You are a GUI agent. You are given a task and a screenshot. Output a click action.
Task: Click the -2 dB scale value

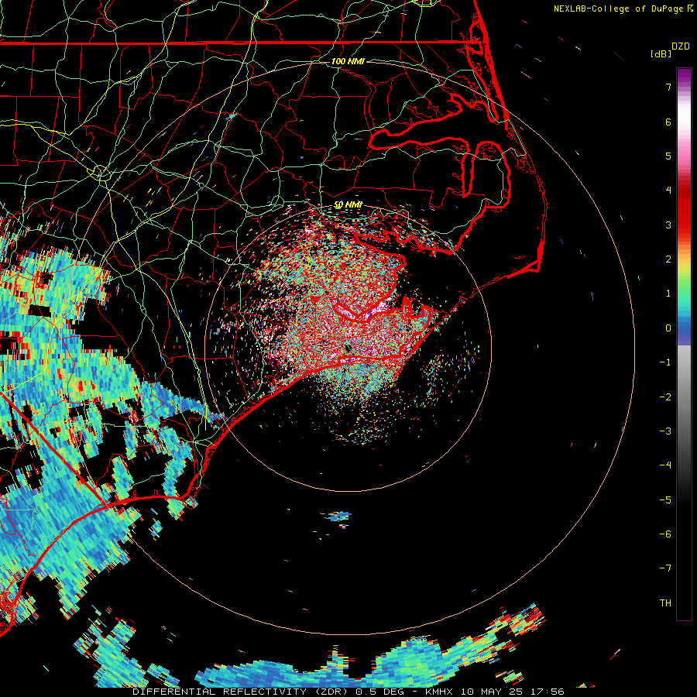click(665, 397)
